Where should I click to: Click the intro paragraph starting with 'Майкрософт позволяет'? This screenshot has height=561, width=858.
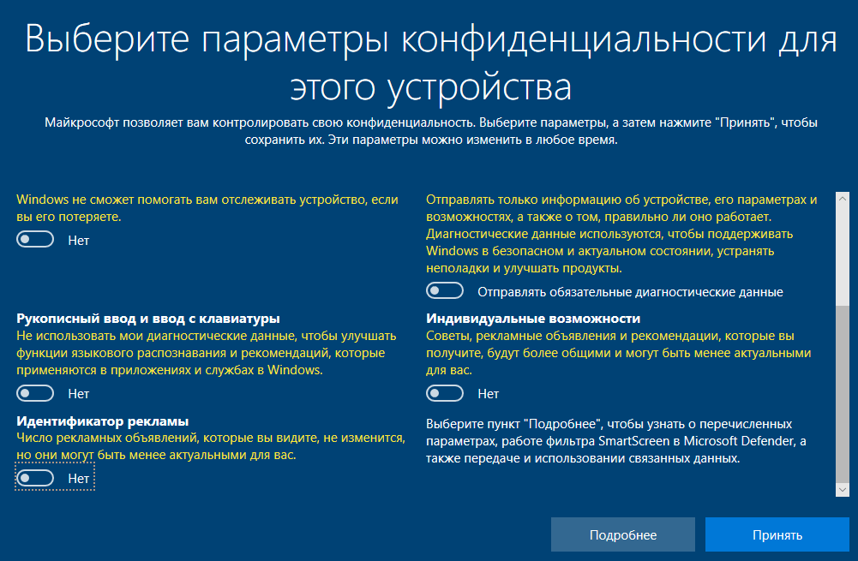pos(431,131)
